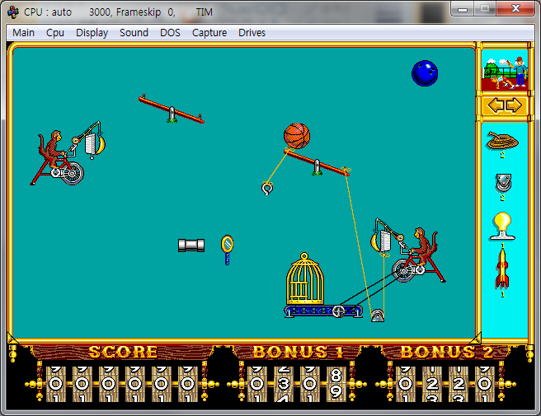
Task: Select the blue bowling ball
Action: 425,73
